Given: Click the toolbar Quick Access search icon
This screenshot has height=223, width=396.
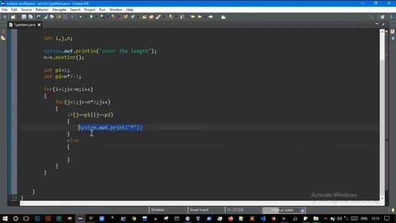Looking at the screenshot, I should 371,17.
